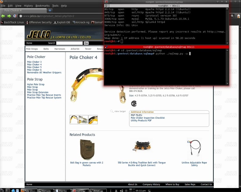Open a new Firefox tab with plus button
This screenshot has height=192, width=241.
(50, 10)
